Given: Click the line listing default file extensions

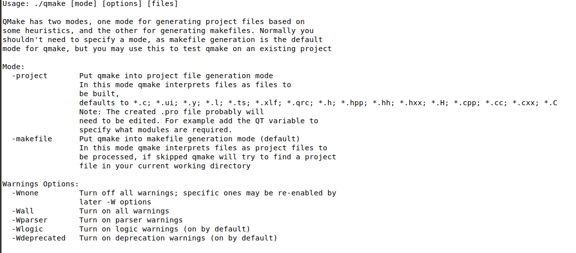Looking at the screenshot, I should pyautogui.click(x=318, y=103).
